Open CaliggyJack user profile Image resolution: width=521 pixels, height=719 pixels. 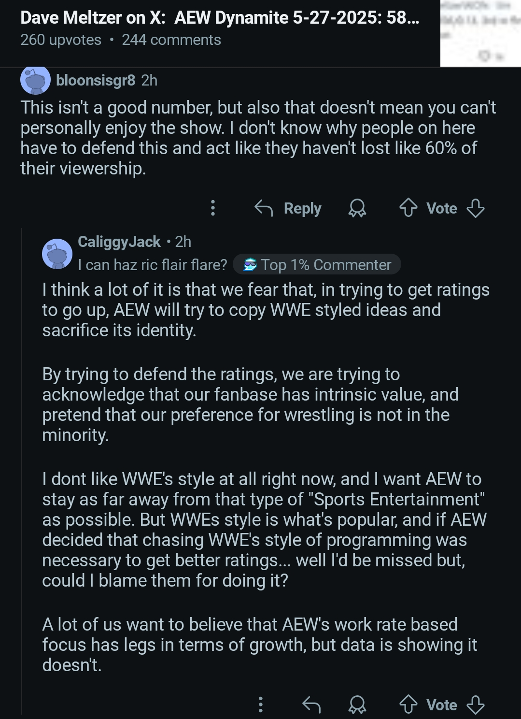[119, 242]
